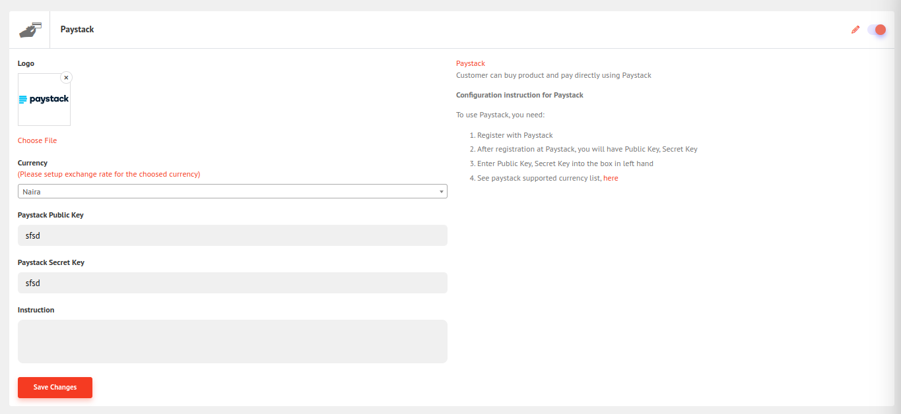Open the supported currency list 'here' link
Image resolution: width=901 pixels, height=414 pixels.
(611, 178)
